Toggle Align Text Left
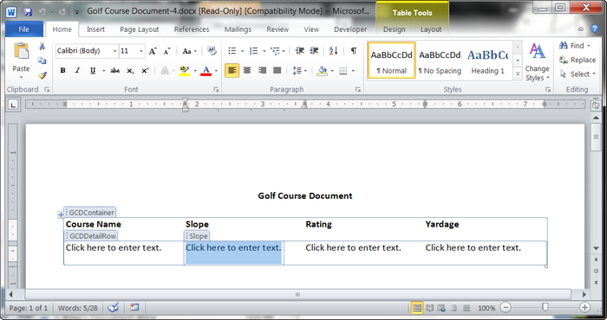The image size is (607, 320). pyautogui.click(x=232, y=71)
